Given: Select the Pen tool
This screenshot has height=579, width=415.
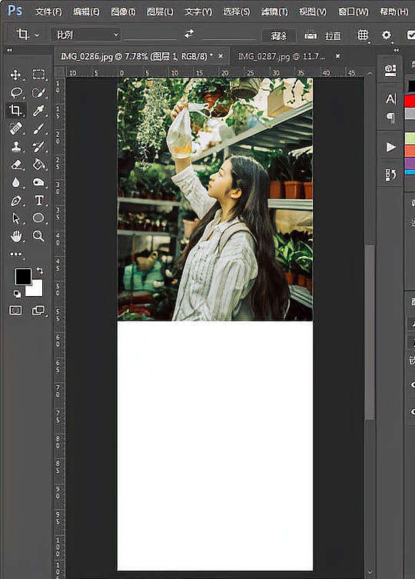Looking at the screenshot, I should 16,201.
